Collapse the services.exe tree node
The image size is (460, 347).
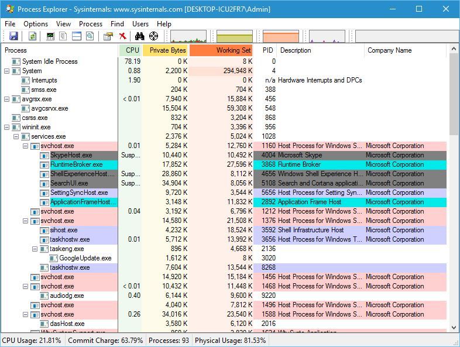(16, 137)
